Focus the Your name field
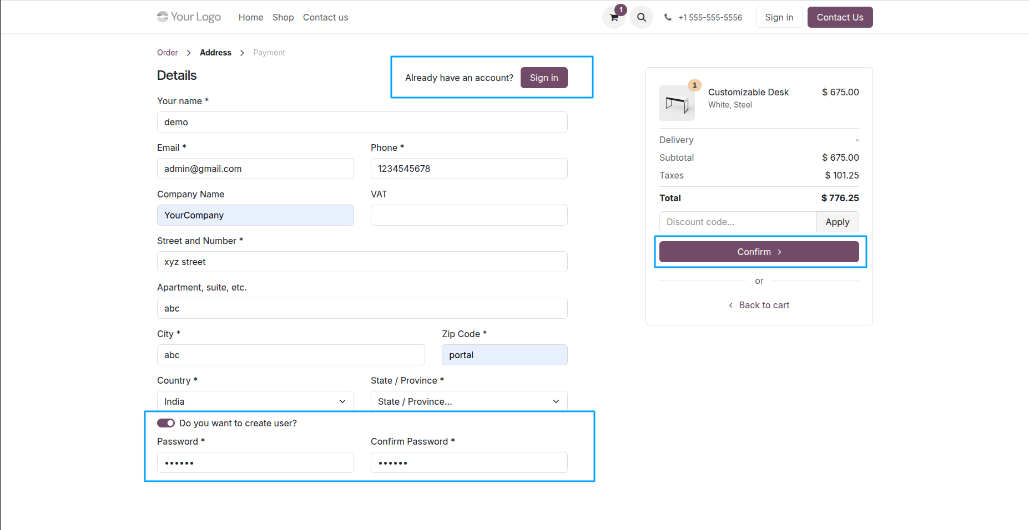Viewport: 1029px width, 530px height. click(362, 122)
